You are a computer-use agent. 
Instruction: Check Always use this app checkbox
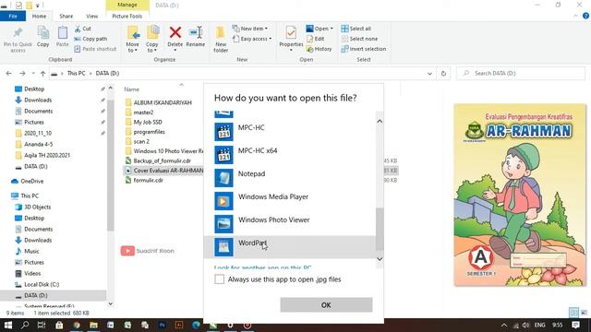(x=220, y=279)
